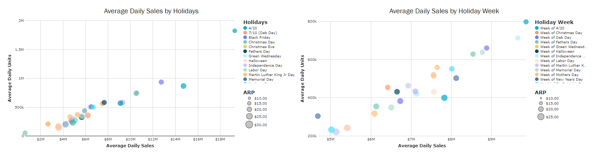597x153 pixels.
Task: Hide Black Friday series in Holidays legend
Action: point(259,37)
